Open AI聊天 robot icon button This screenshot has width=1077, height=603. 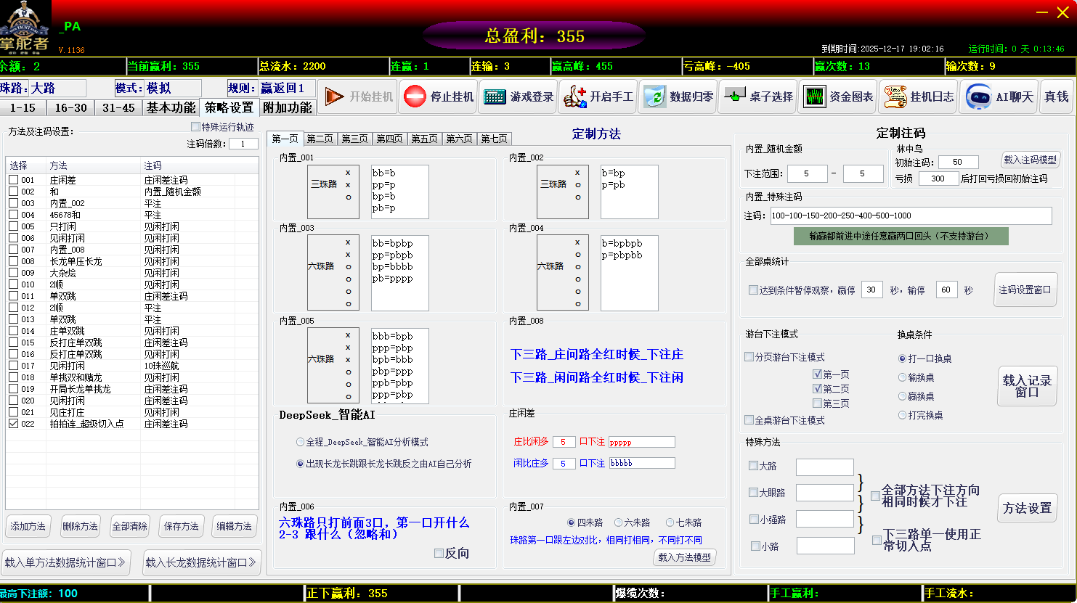coord(978,97)
